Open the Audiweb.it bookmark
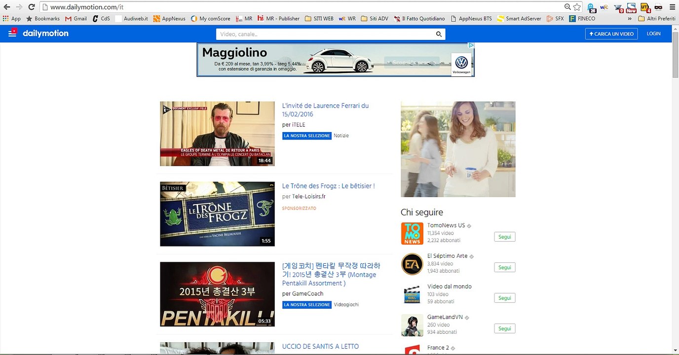Viewport: 679px width, 355px height. 131,19
